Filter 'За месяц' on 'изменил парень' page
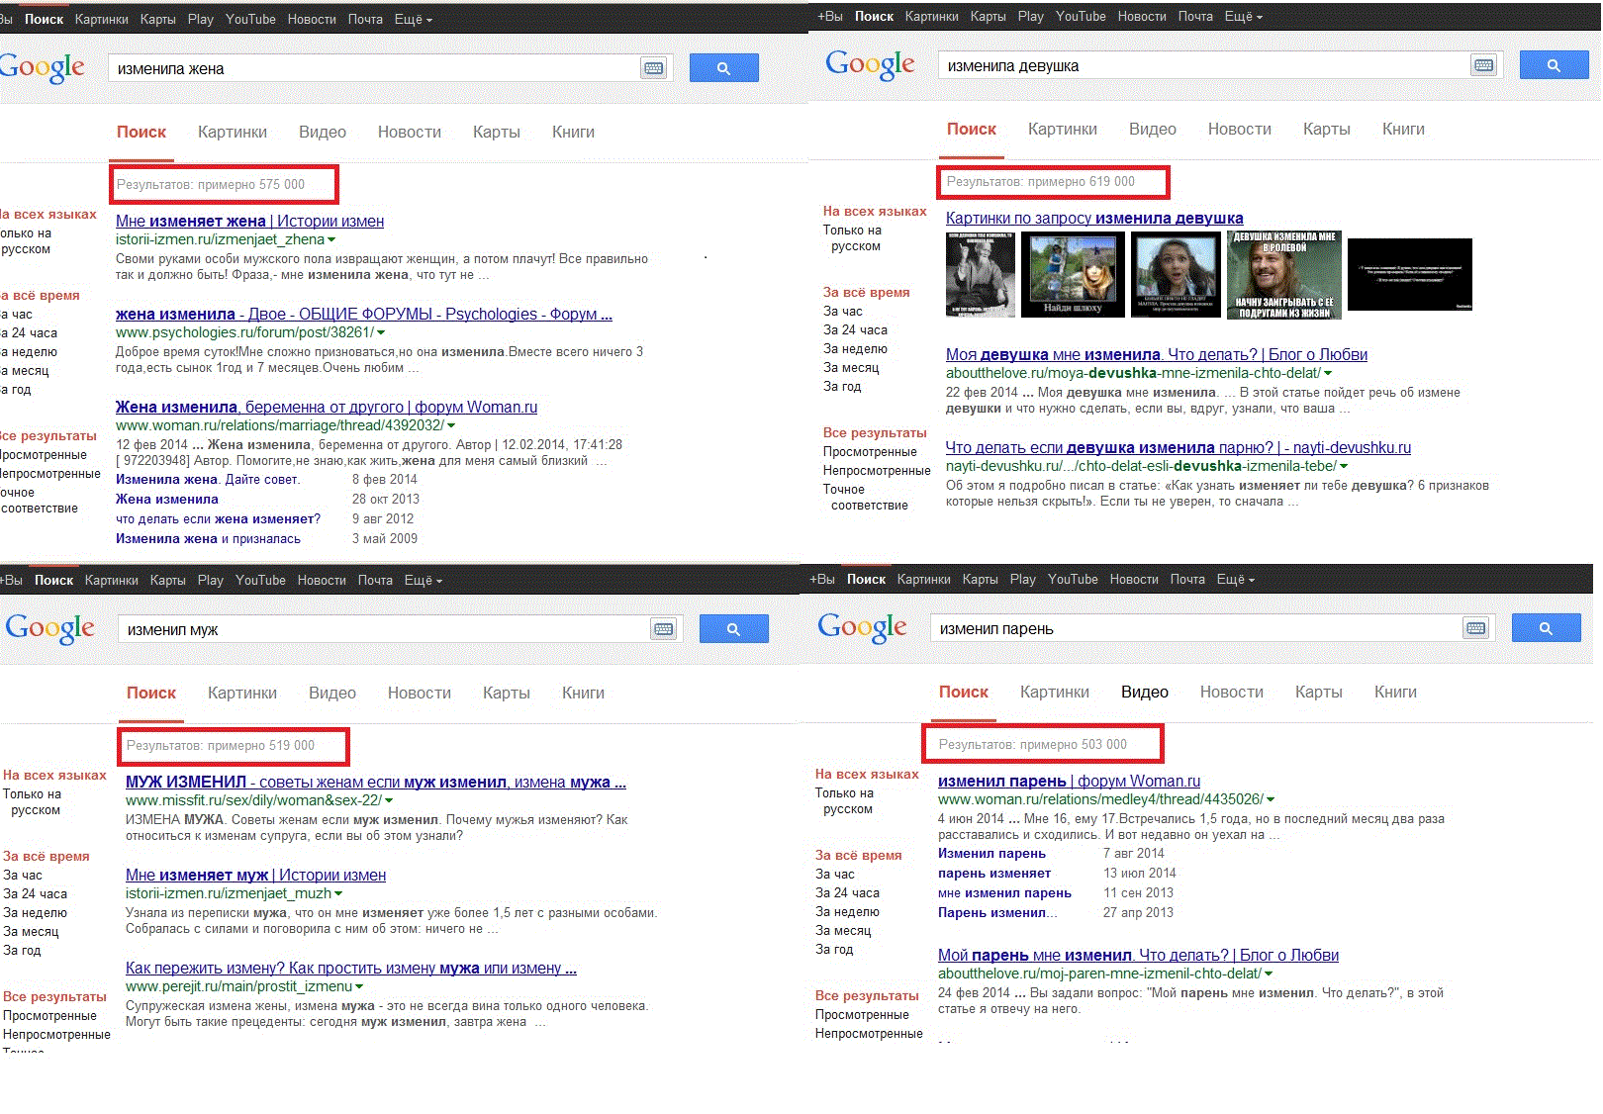This screenshot has width=1603, height=1114. point(843,930)
